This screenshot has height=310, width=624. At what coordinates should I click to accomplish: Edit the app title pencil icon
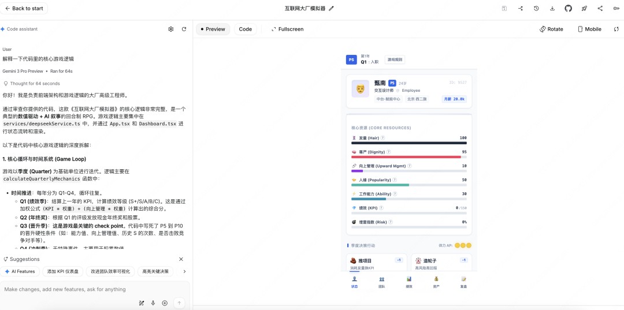click(x=331, y=9)
